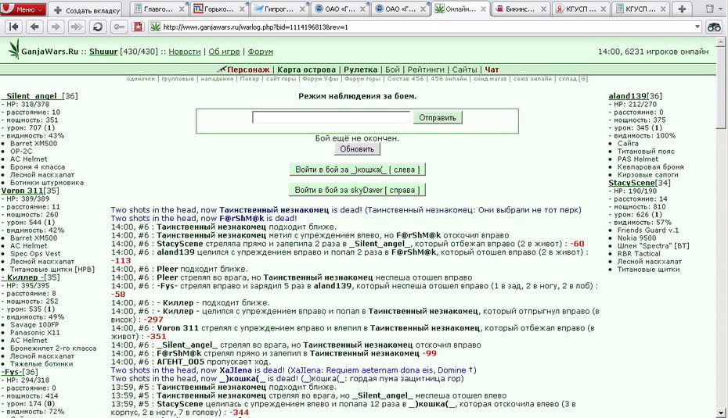The height and width of the screenshot is (418, 728).
Task: Open the address bar dropdown arrow
Action: click(x=697, y=27)
